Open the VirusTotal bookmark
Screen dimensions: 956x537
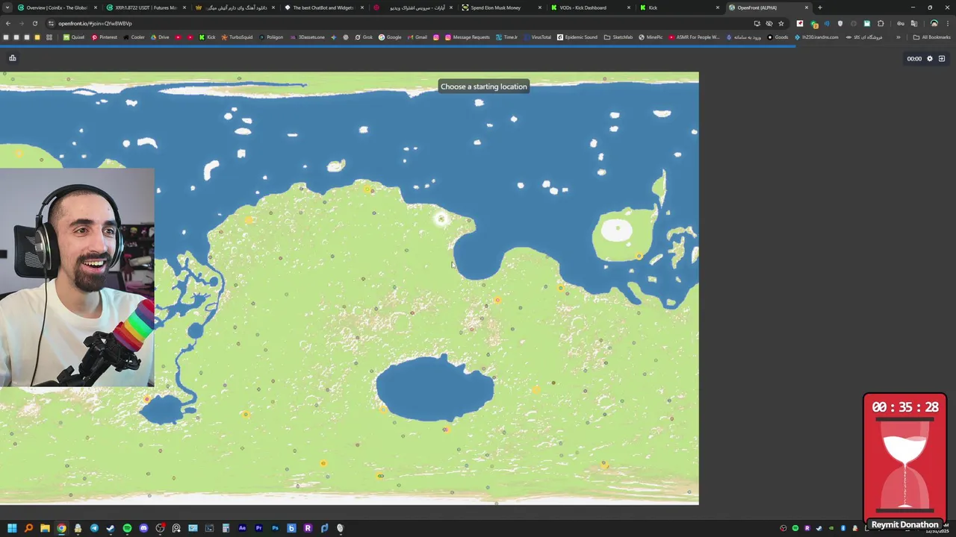[x=538, y=37]
